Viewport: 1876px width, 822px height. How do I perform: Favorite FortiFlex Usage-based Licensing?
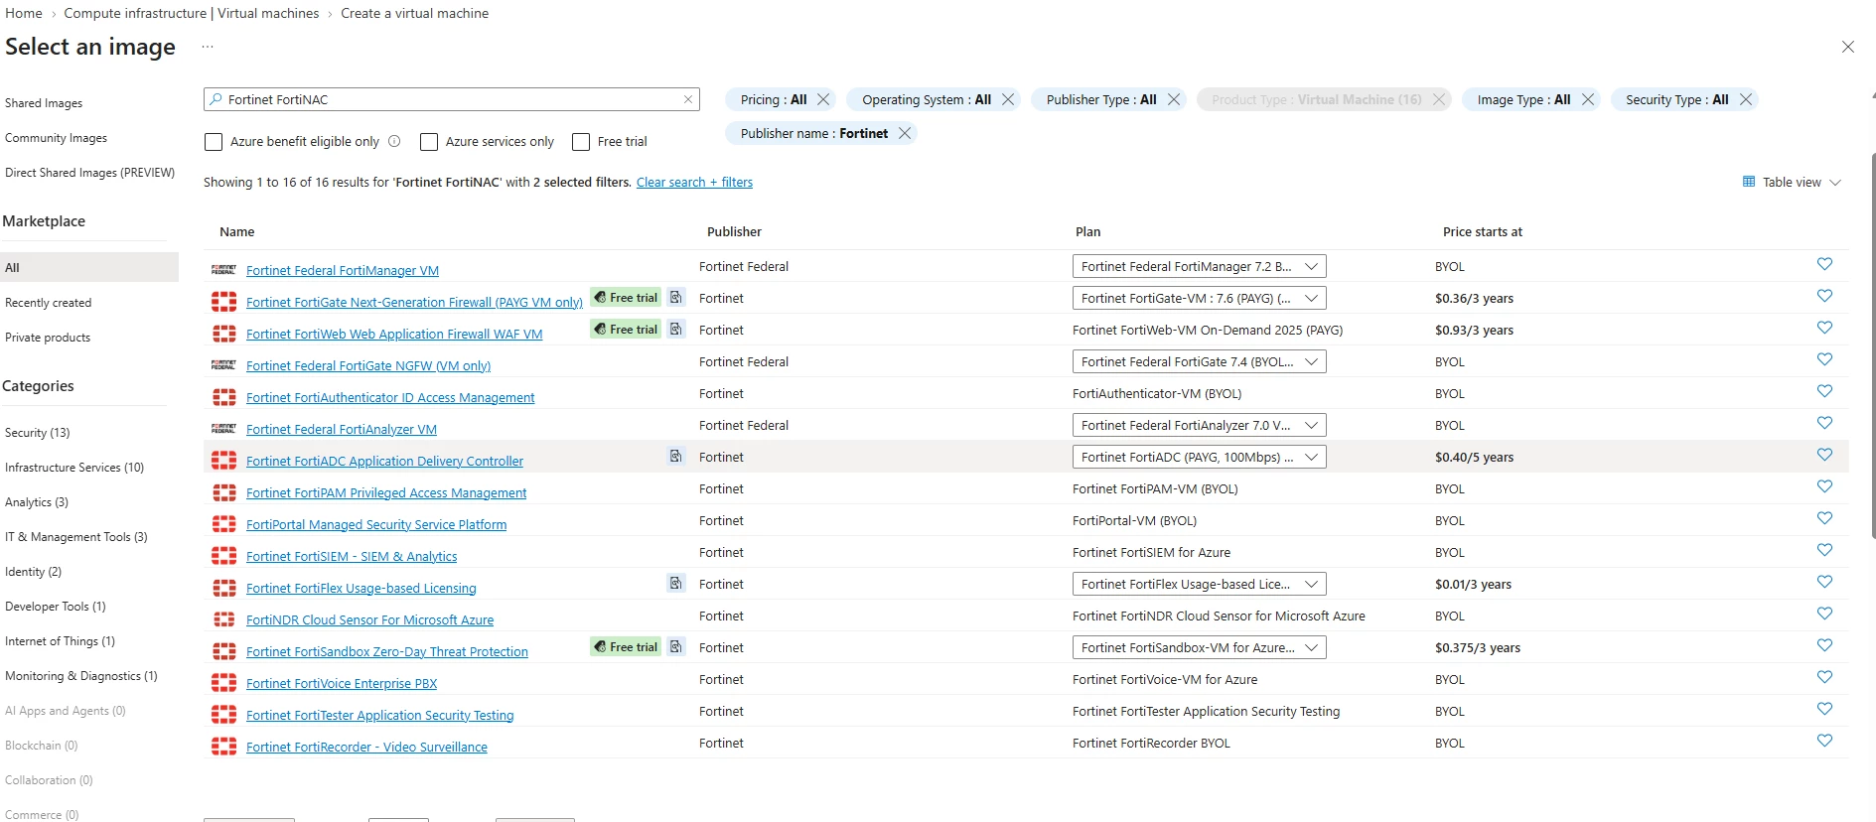(1824, 582)
